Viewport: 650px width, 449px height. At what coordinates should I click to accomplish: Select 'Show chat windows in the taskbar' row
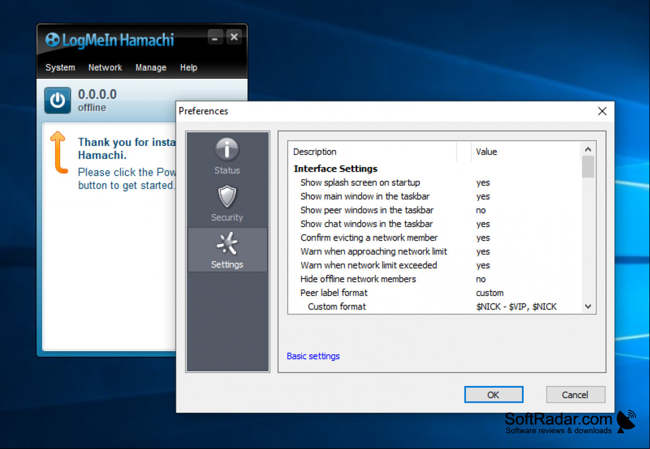click(435, 224)
